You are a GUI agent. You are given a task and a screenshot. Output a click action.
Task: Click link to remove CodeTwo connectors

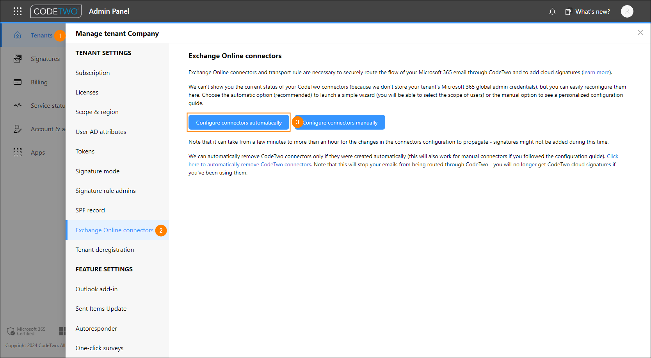pyautogui.click(x=250, y=164)
